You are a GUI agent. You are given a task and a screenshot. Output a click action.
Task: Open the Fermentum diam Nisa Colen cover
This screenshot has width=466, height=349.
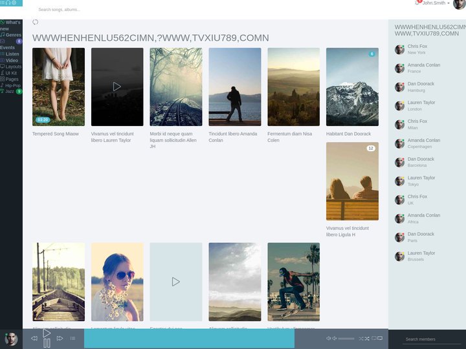pos(294,87)
